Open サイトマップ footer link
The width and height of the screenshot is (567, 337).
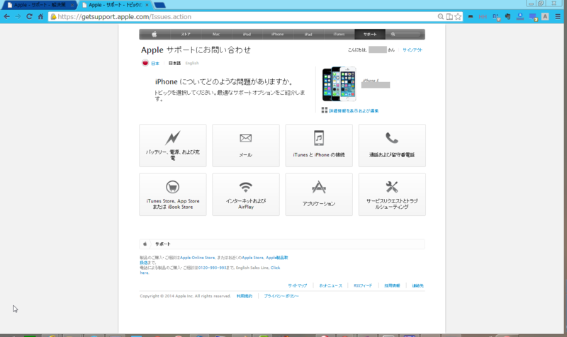point(298,286)
